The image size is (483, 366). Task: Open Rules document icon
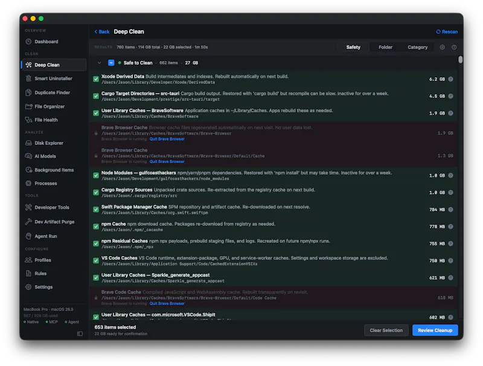click(x=28, y=273)
